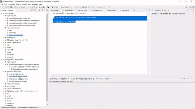Viewport: 195px width, 109px height.
Task: Show the hidden editor tabs list
Action: [x=134, y=10]
